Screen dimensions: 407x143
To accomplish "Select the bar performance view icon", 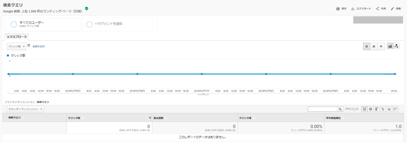I will [377, 109].
